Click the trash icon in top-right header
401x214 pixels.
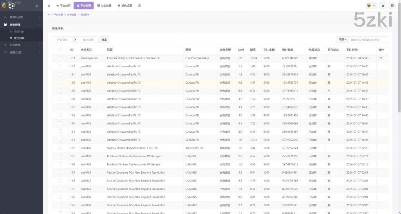pos(383,6)
